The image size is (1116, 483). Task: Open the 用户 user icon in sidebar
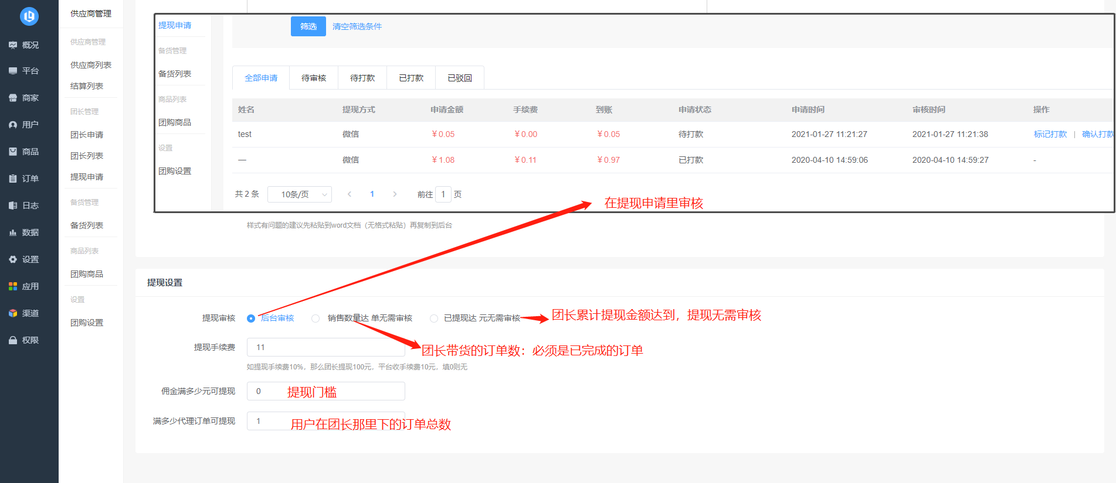point(13,125)
